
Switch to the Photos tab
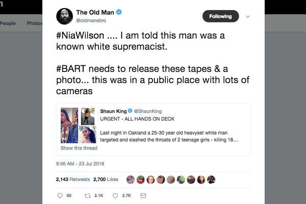pyautogui.click(x=35, y=23)
